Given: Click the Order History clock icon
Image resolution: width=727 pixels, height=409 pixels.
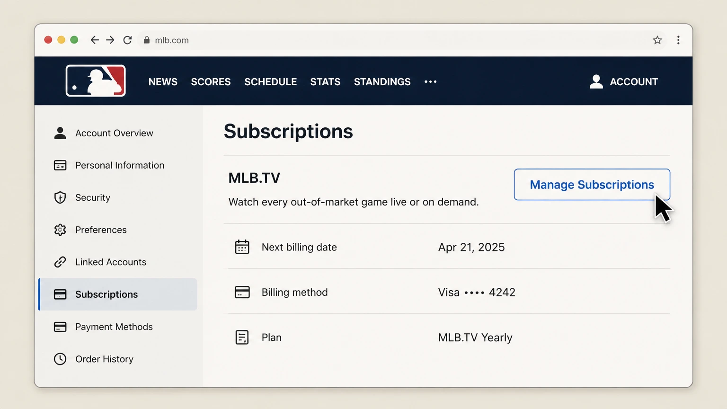Looking at the screenshot, I should [60, 359].
